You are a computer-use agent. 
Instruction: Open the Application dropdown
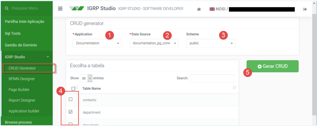click(97, 43)
